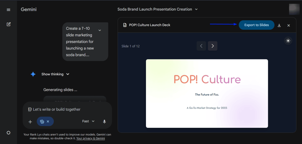Download the POP! Culture deck
302x144 pixels.
[279, 25]
